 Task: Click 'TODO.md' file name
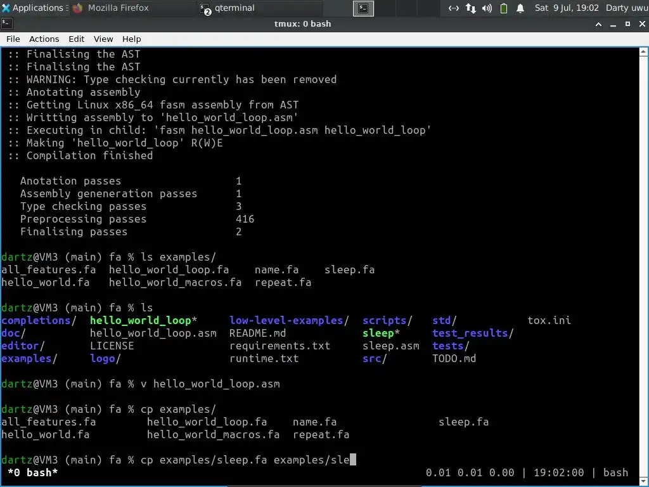pos(454,359)
